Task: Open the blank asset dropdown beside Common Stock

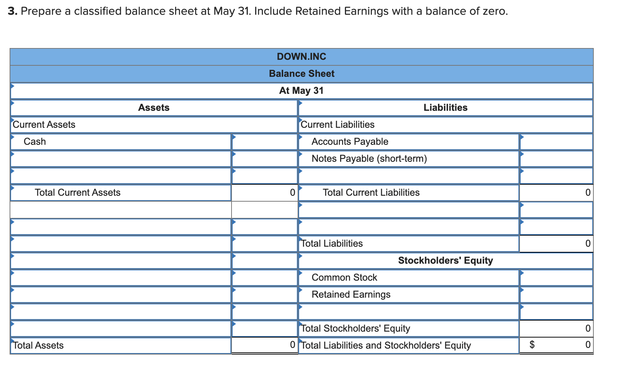Action: tap(121, 278)
